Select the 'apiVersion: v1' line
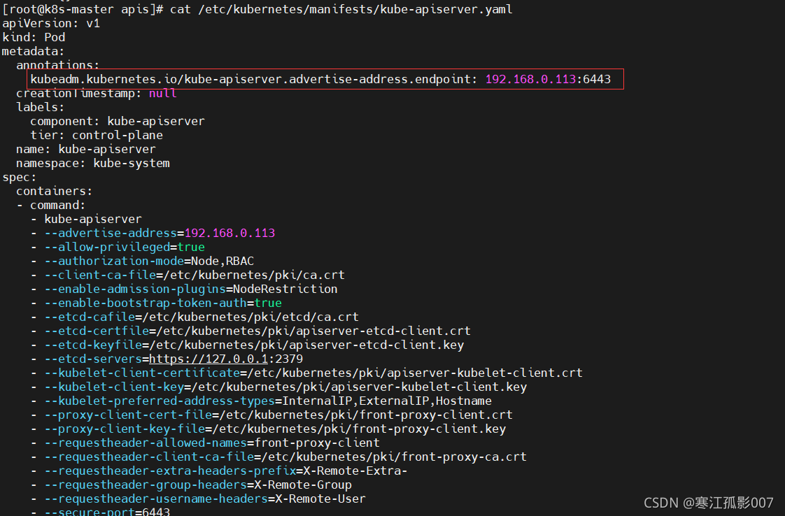The height and width of the screenshot is (516, 785). pos(51,23)
